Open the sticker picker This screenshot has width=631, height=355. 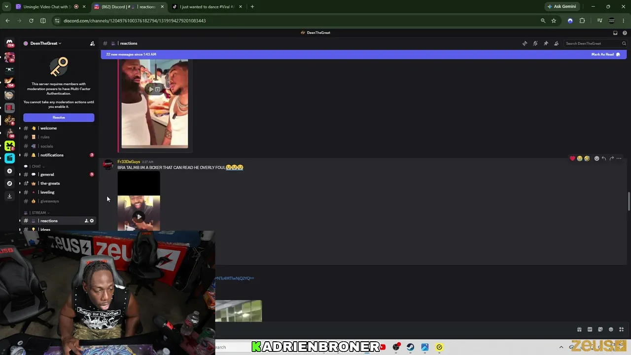[600, 329]
